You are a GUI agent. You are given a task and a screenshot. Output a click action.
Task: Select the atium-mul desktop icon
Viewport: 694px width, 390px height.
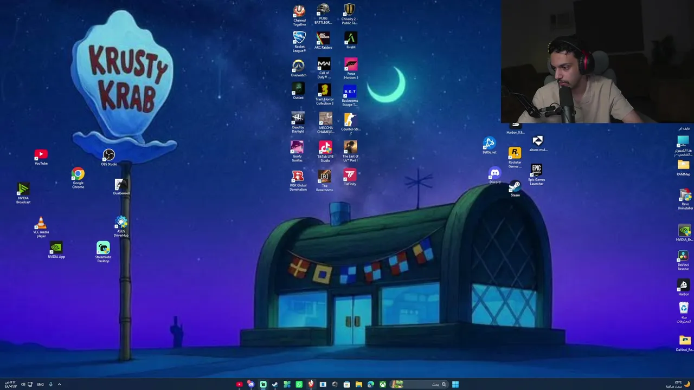point(538,144)
